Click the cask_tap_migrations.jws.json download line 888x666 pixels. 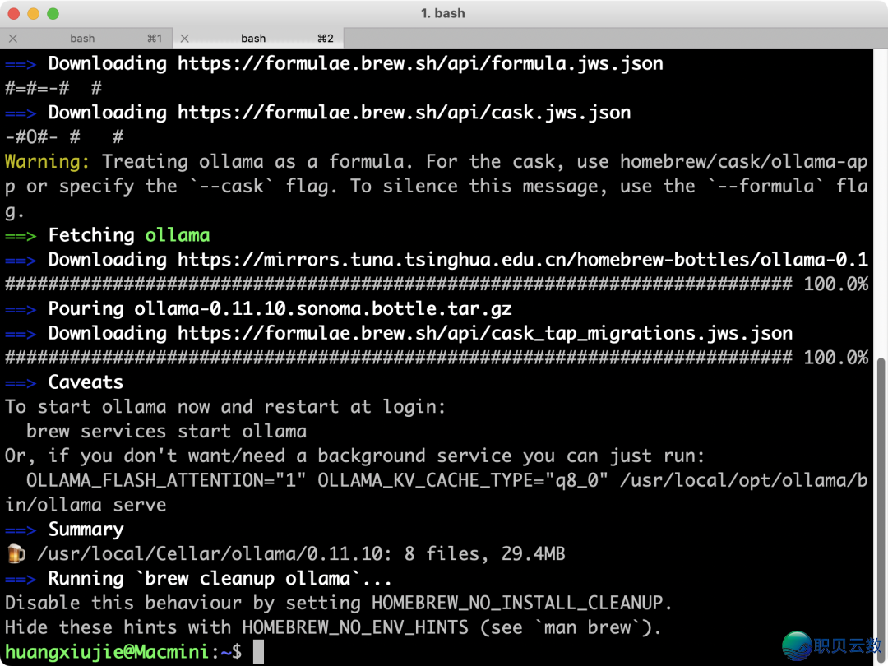[x=420, y=334]
